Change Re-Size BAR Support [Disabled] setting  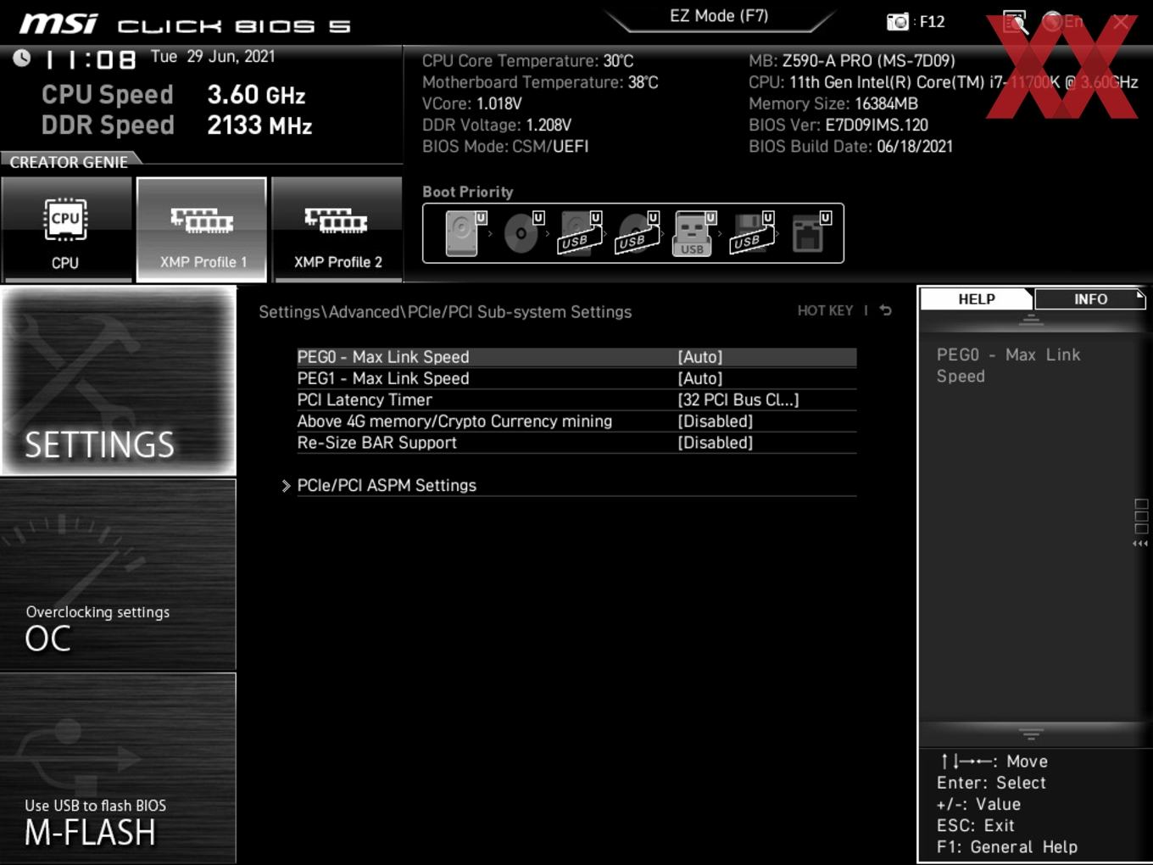pos(576,443)
